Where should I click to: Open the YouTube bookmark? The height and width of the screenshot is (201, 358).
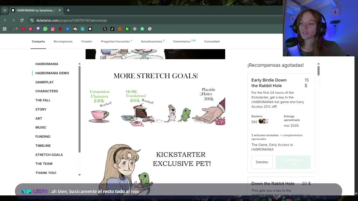(23, 29)
